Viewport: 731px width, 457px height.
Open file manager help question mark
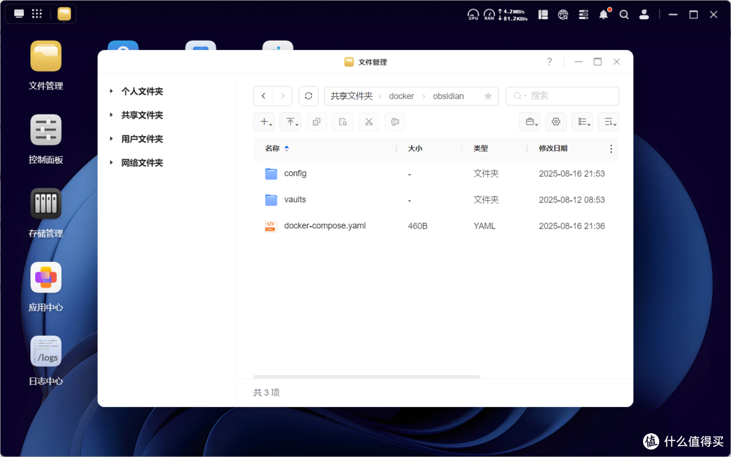550,62
